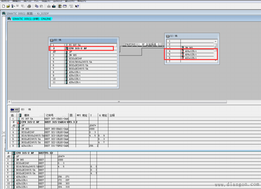
Task: Click the Catalog view toolbar icon
Action: 60,6
